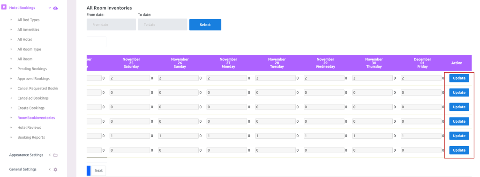Click November 28 Tuesday field containing 1

point(276,136)
